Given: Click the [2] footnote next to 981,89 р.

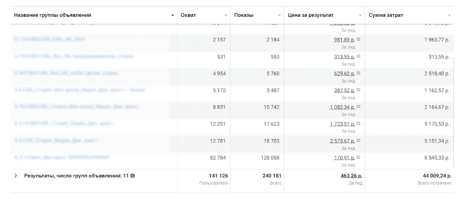Looking at the screenshot, I should coord(358,39).
